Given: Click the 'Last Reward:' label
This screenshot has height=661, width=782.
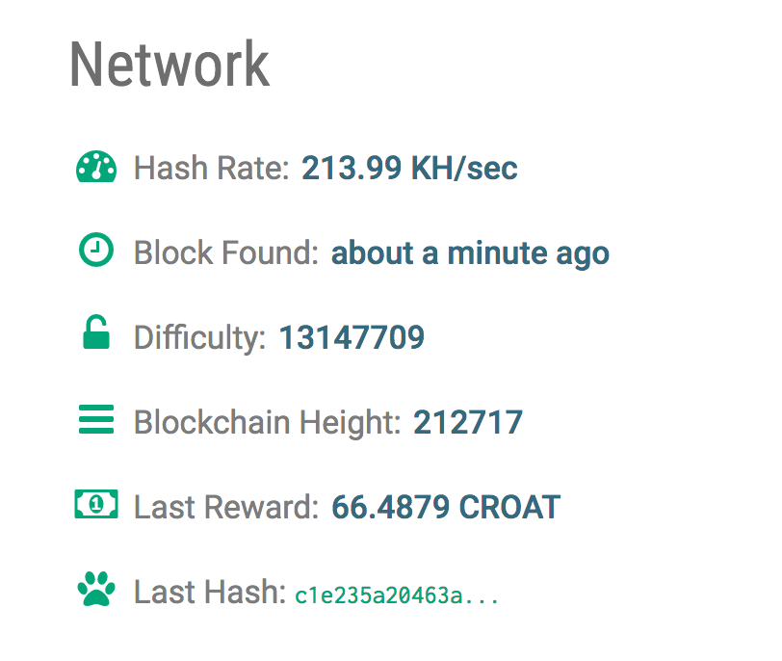Looking at the screenshot, I should pyautogui.click(x=226, y=508).
